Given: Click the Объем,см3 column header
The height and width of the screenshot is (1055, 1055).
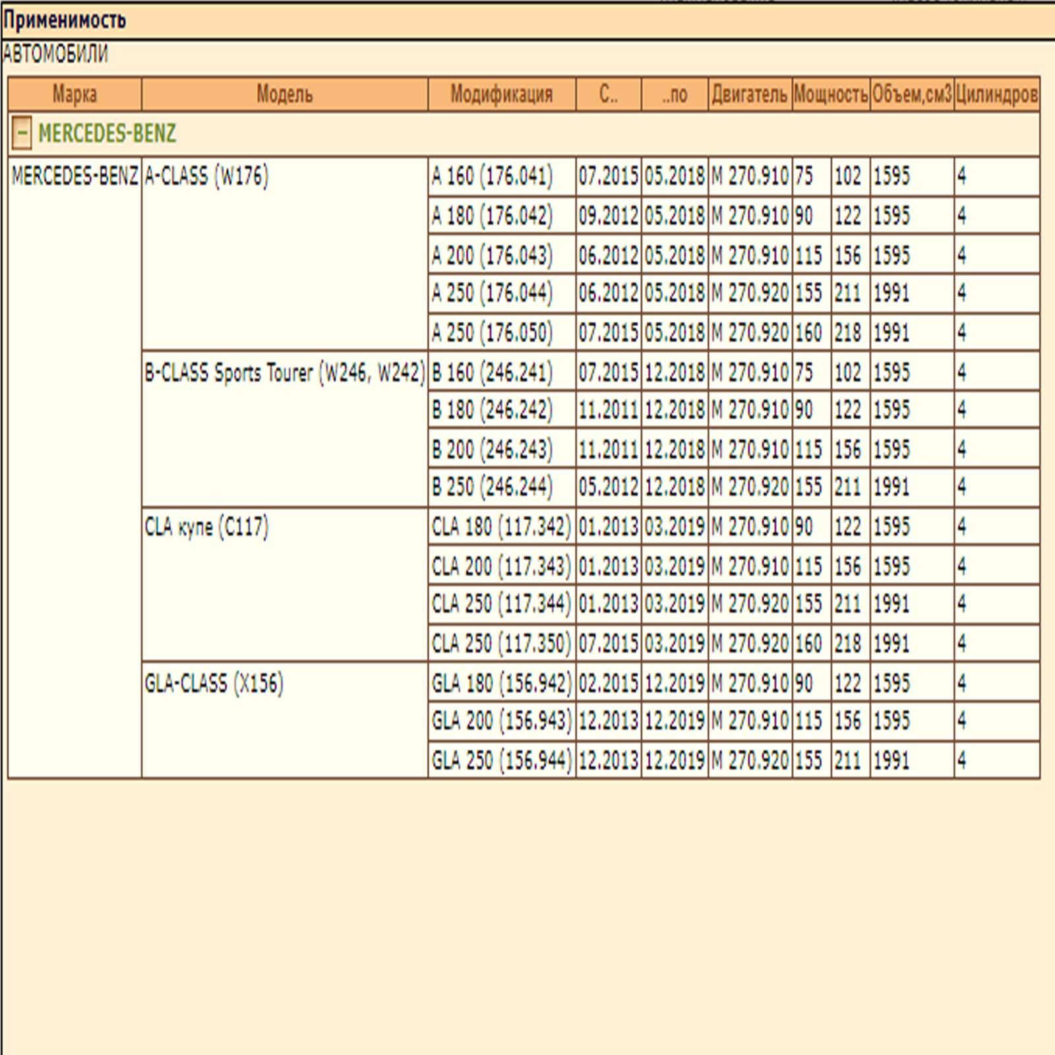Looking at the screenshot, I should (x=911, y=94).
